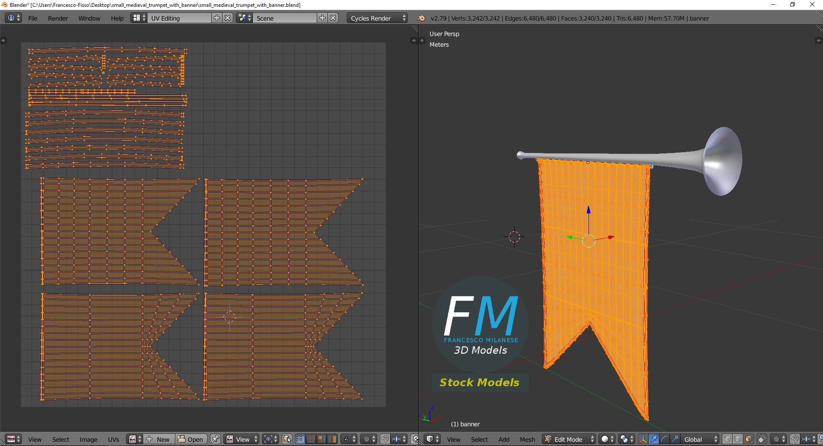This screenshot has width=823, height=446.
Task: Enable the rotate manipulator arc icon
Action: (x=664, y=439)
